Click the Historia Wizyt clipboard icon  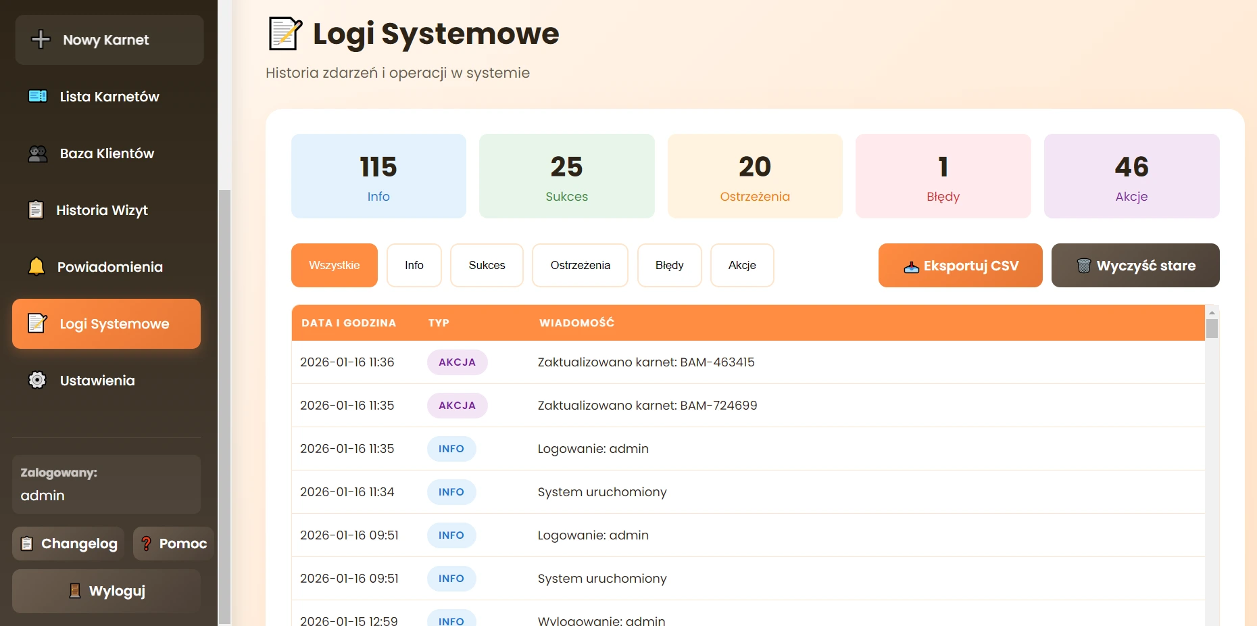(x=36, y=210)
